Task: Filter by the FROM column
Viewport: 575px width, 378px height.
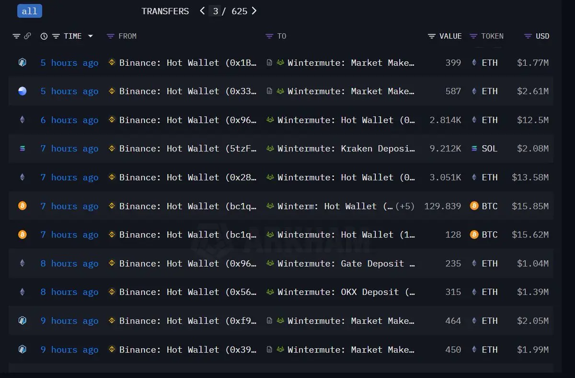Action: tap(111, 36)
